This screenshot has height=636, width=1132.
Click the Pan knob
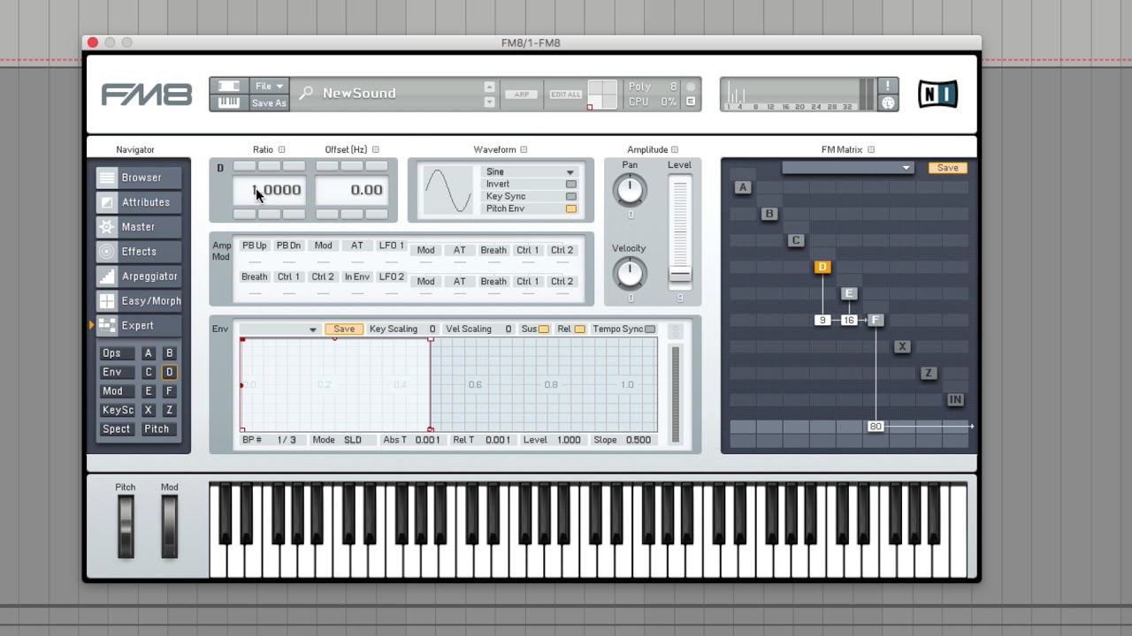click(x=630, y=189)
